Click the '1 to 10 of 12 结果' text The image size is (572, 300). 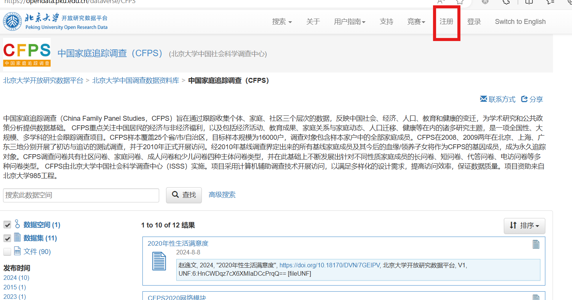pos(168,225)
